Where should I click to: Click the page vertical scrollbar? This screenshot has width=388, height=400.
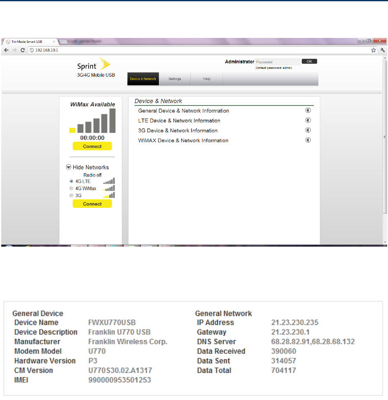point(385,136)
